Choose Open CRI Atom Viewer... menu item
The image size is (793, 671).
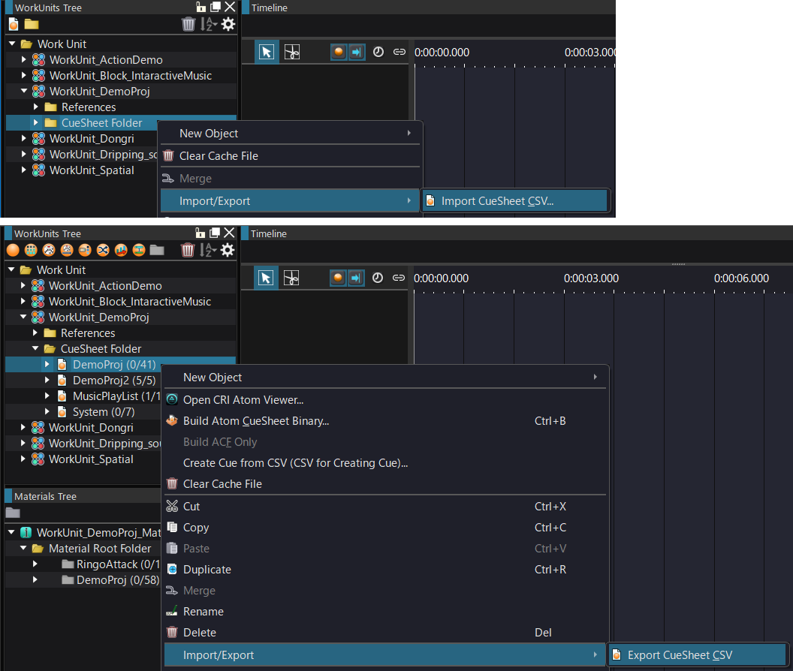[385, 399]
